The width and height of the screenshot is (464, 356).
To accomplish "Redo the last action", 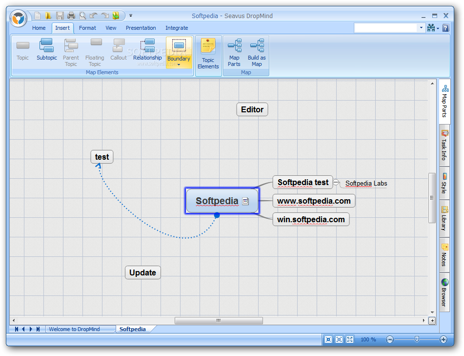I will (105, 16).
